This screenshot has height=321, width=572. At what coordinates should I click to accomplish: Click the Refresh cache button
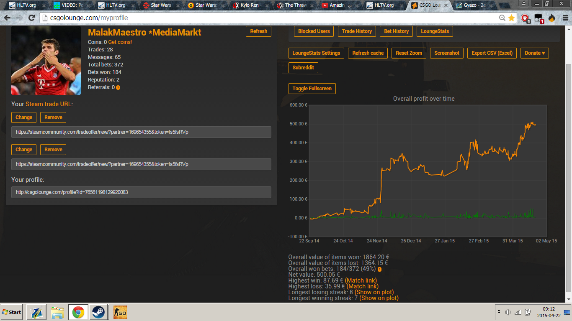(368, 53)
